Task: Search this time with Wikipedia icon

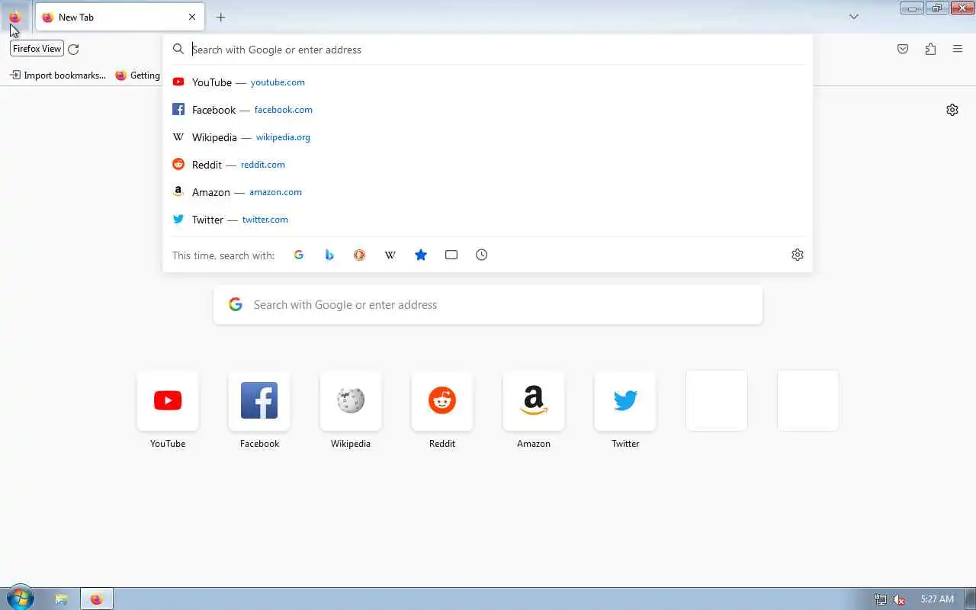Action: [x=390, y=255]
